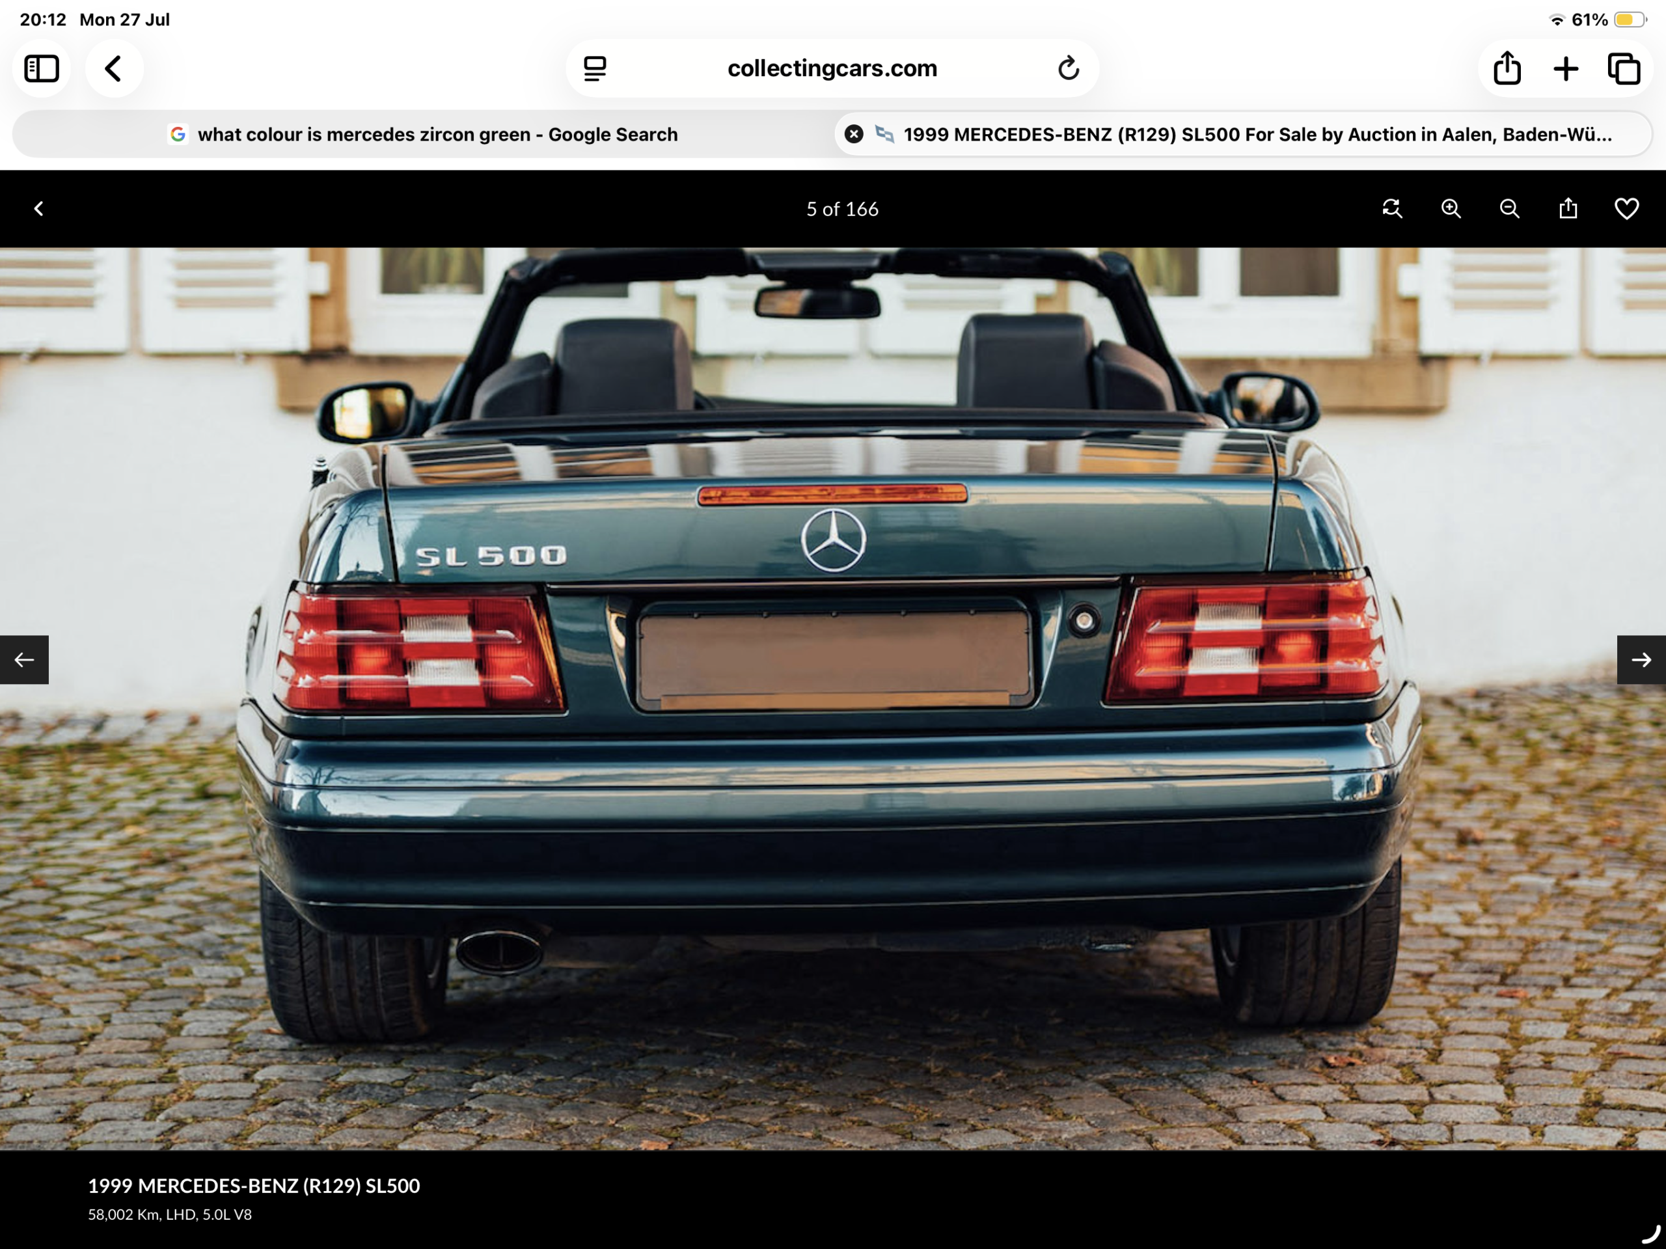Reload the collectingcars.com page
Image resolution: width=1666 pixels, height=1249 pixels.
1068,68
